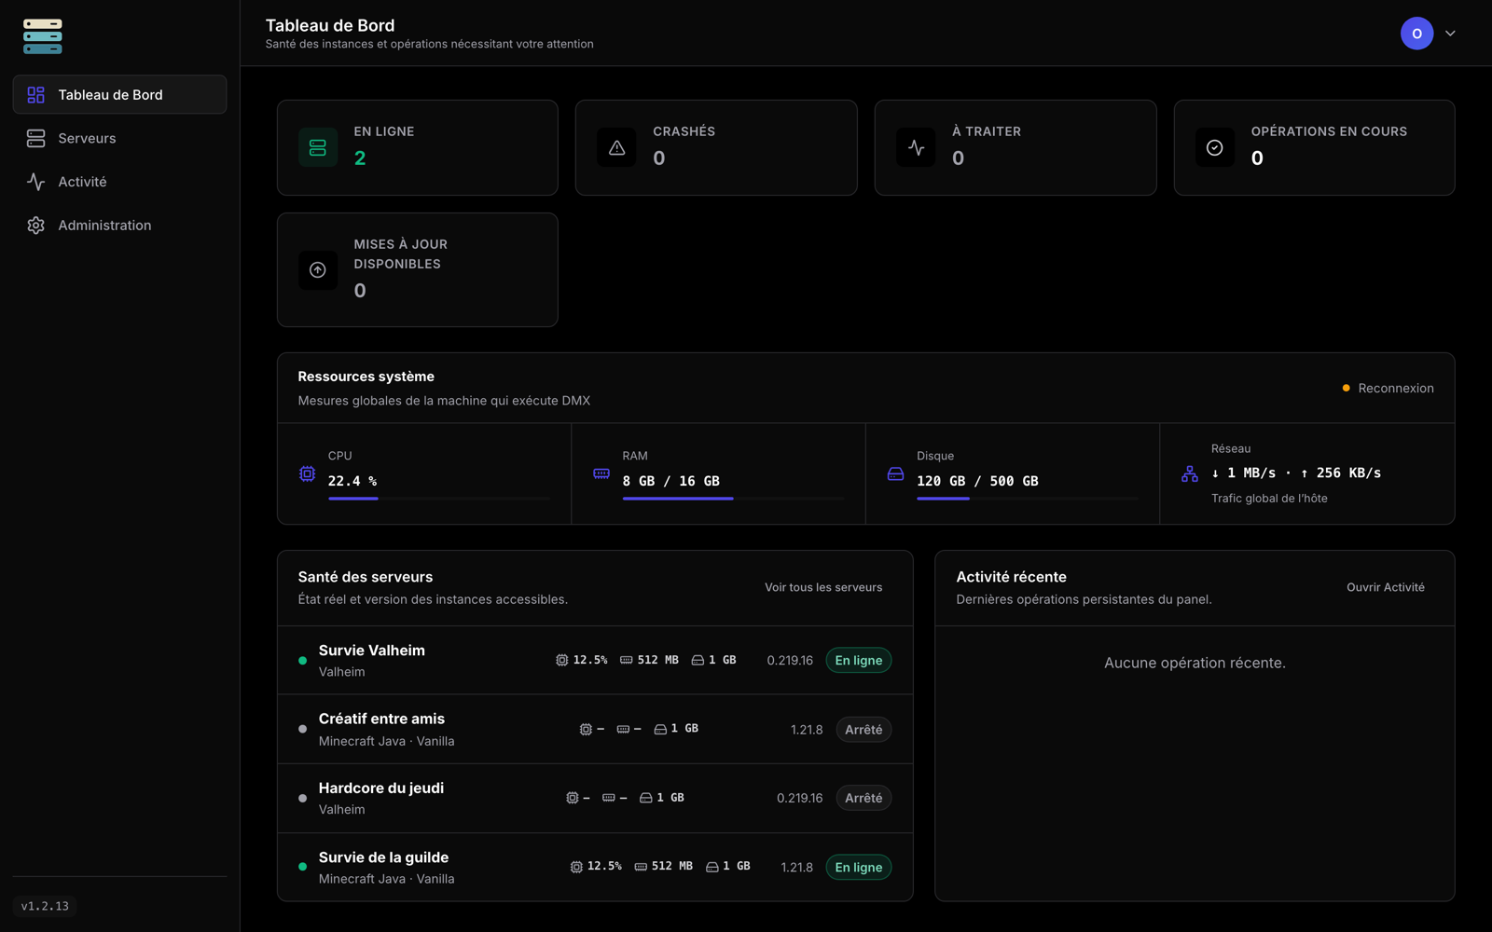Click the CPU usage progress bar
The height and width of the screenshot is (932, 1492).
pos(439,499)
